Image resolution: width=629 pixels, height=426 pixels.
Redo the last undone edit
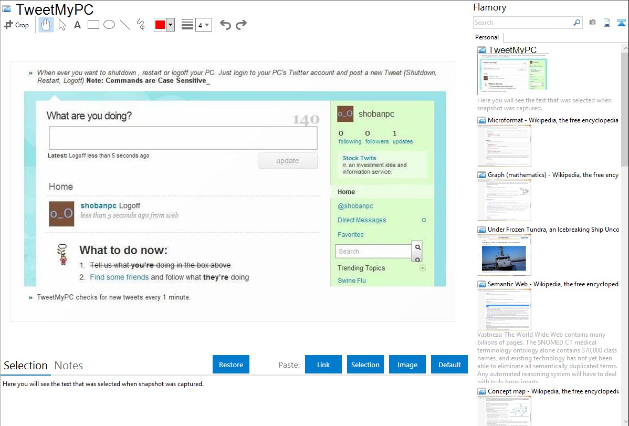click(241, 25)
